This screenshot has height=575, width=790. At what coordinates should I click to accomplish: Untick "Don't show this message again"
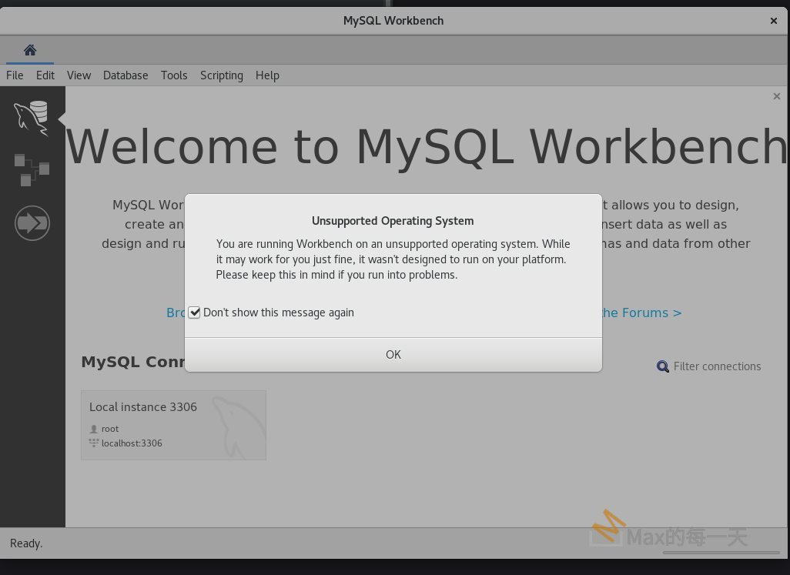pos(194,312)
